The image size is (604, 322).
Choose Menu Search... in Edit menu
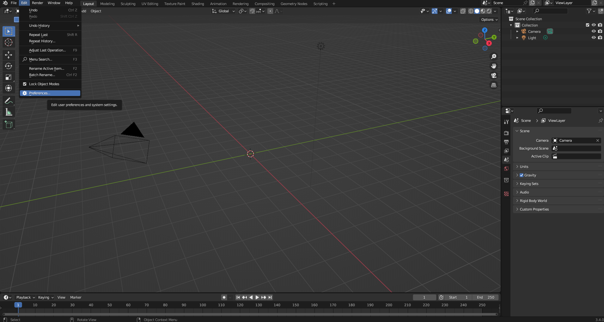pos(50,59)
